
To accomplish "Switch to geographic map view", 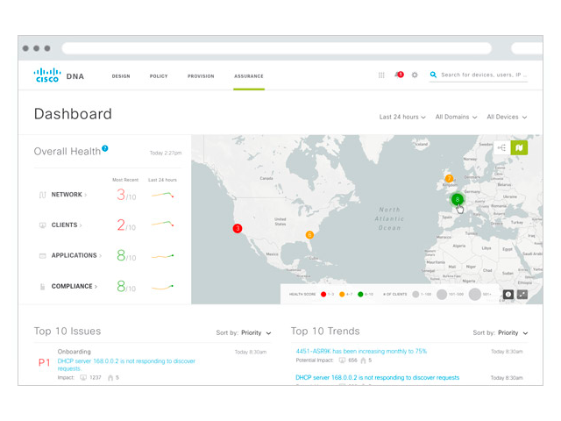I will pos(519,147).
